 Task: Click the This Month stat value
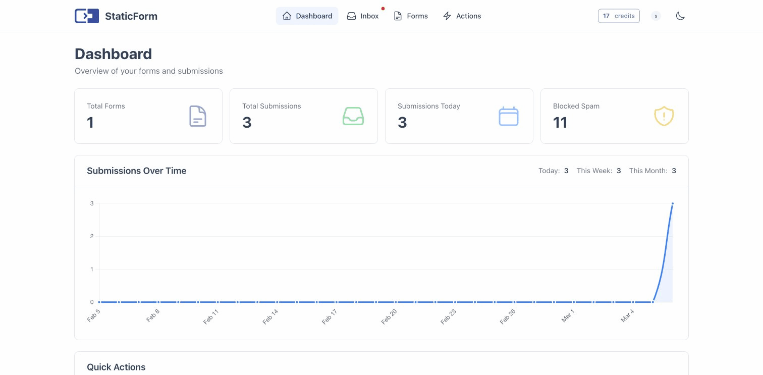pos(674,171)
